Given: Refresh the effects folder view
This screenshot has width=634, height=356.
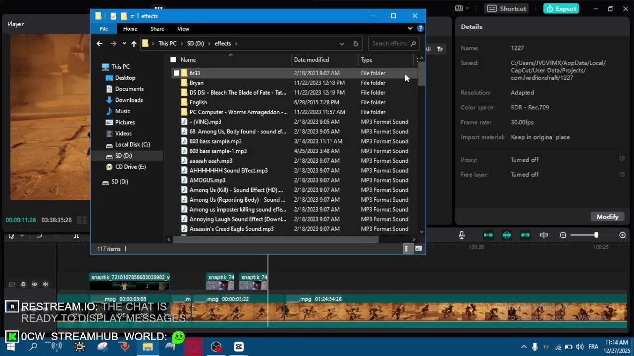Looking at the screenshot, I should pos(356,44).
